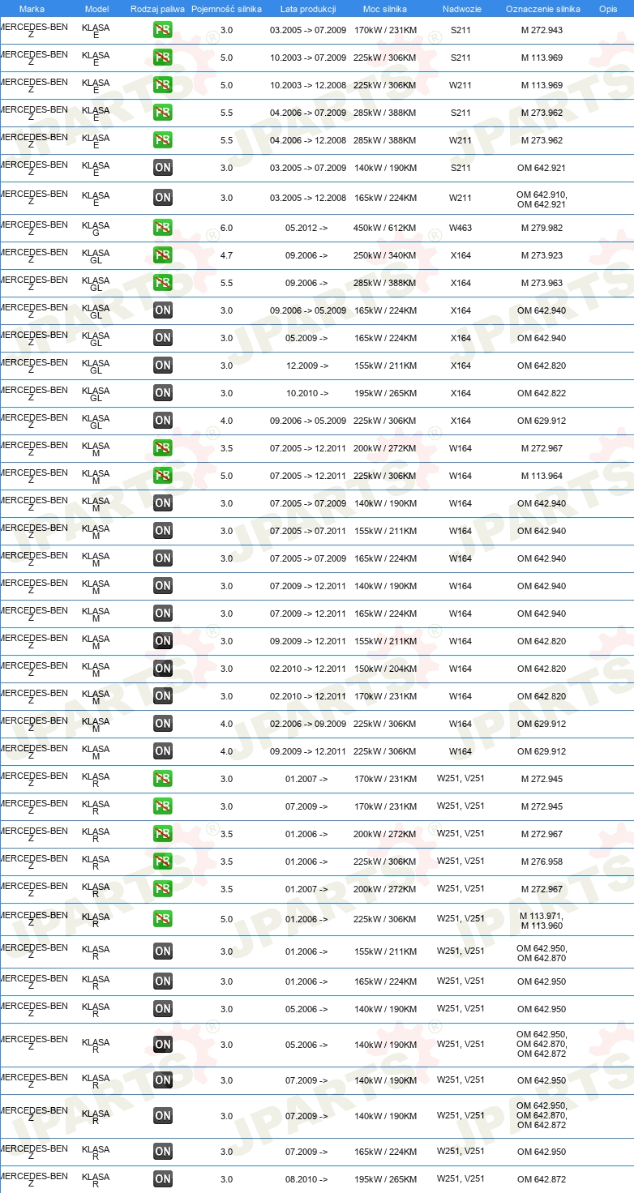This screenshot has height=1193, width=634.
Task: Click the Marka column header
Action: point(32,9)
